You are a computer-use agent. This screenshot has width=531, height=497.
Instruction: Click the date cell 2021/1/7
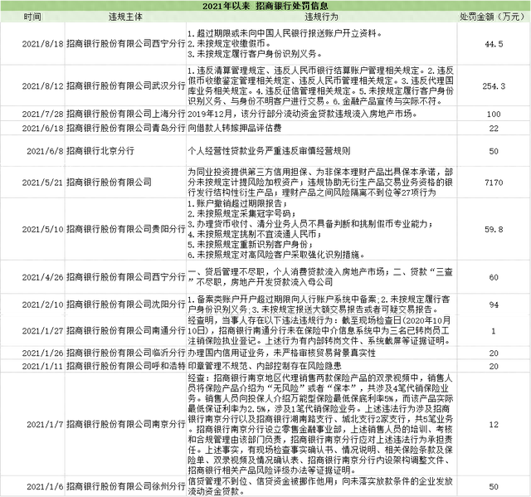(x=45, y=425)
